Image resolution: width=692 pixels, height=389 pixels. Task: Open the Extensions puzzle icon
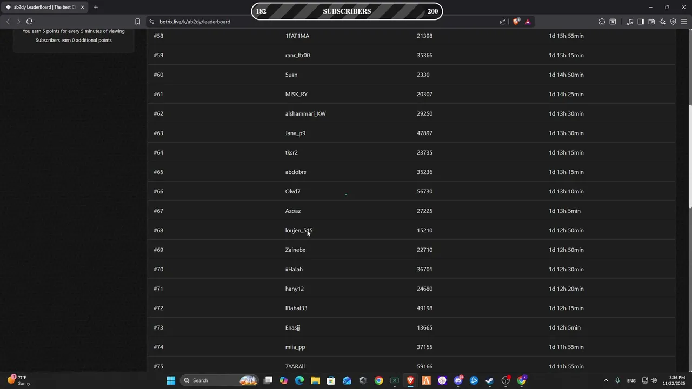(602, 22)
